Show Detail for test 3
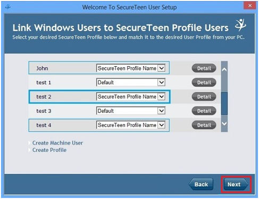 pos(204,111)
